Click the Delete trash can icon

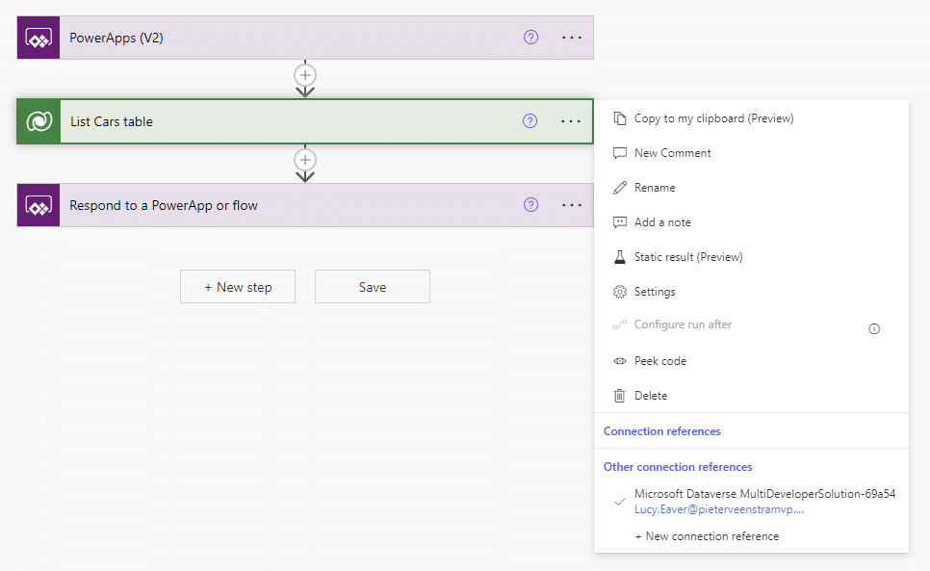[x=620, y=396]
